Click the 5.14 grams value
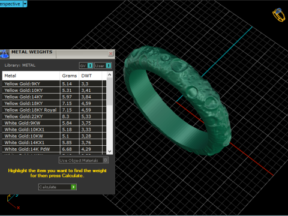This screenshot has width=288, height=216. tap(67, 84)
